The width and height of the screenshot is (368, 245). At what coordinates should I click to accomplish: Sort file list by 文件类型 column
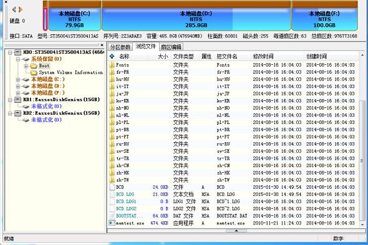coord(183,56)
